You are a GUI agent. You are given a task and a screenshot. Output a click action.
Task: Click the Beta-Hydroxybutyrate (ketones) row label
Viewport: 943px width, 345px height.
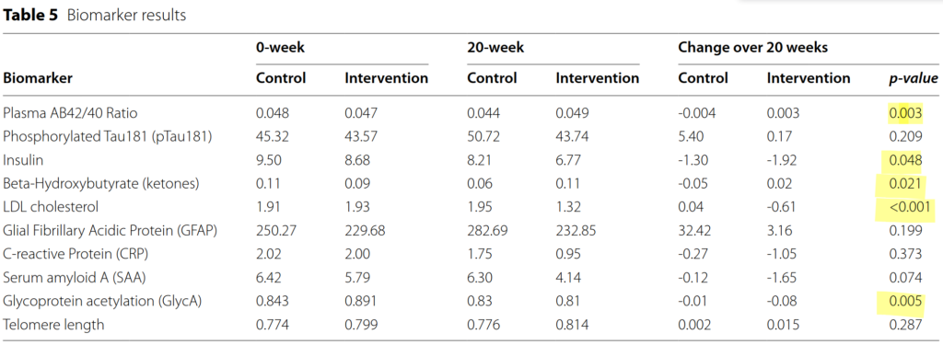tap(101, 184)
